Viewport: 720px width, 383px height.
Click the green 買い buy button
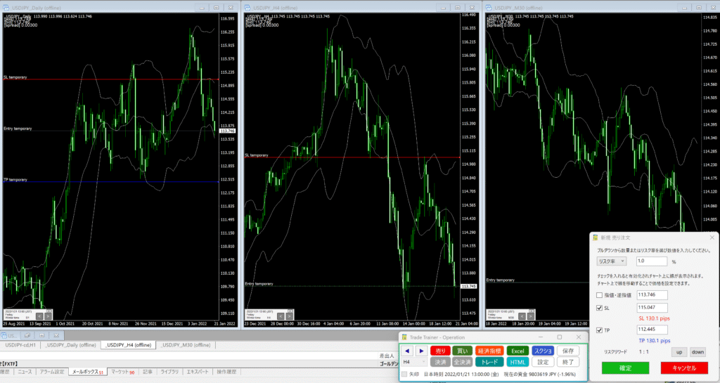click(x=462, y=351)
